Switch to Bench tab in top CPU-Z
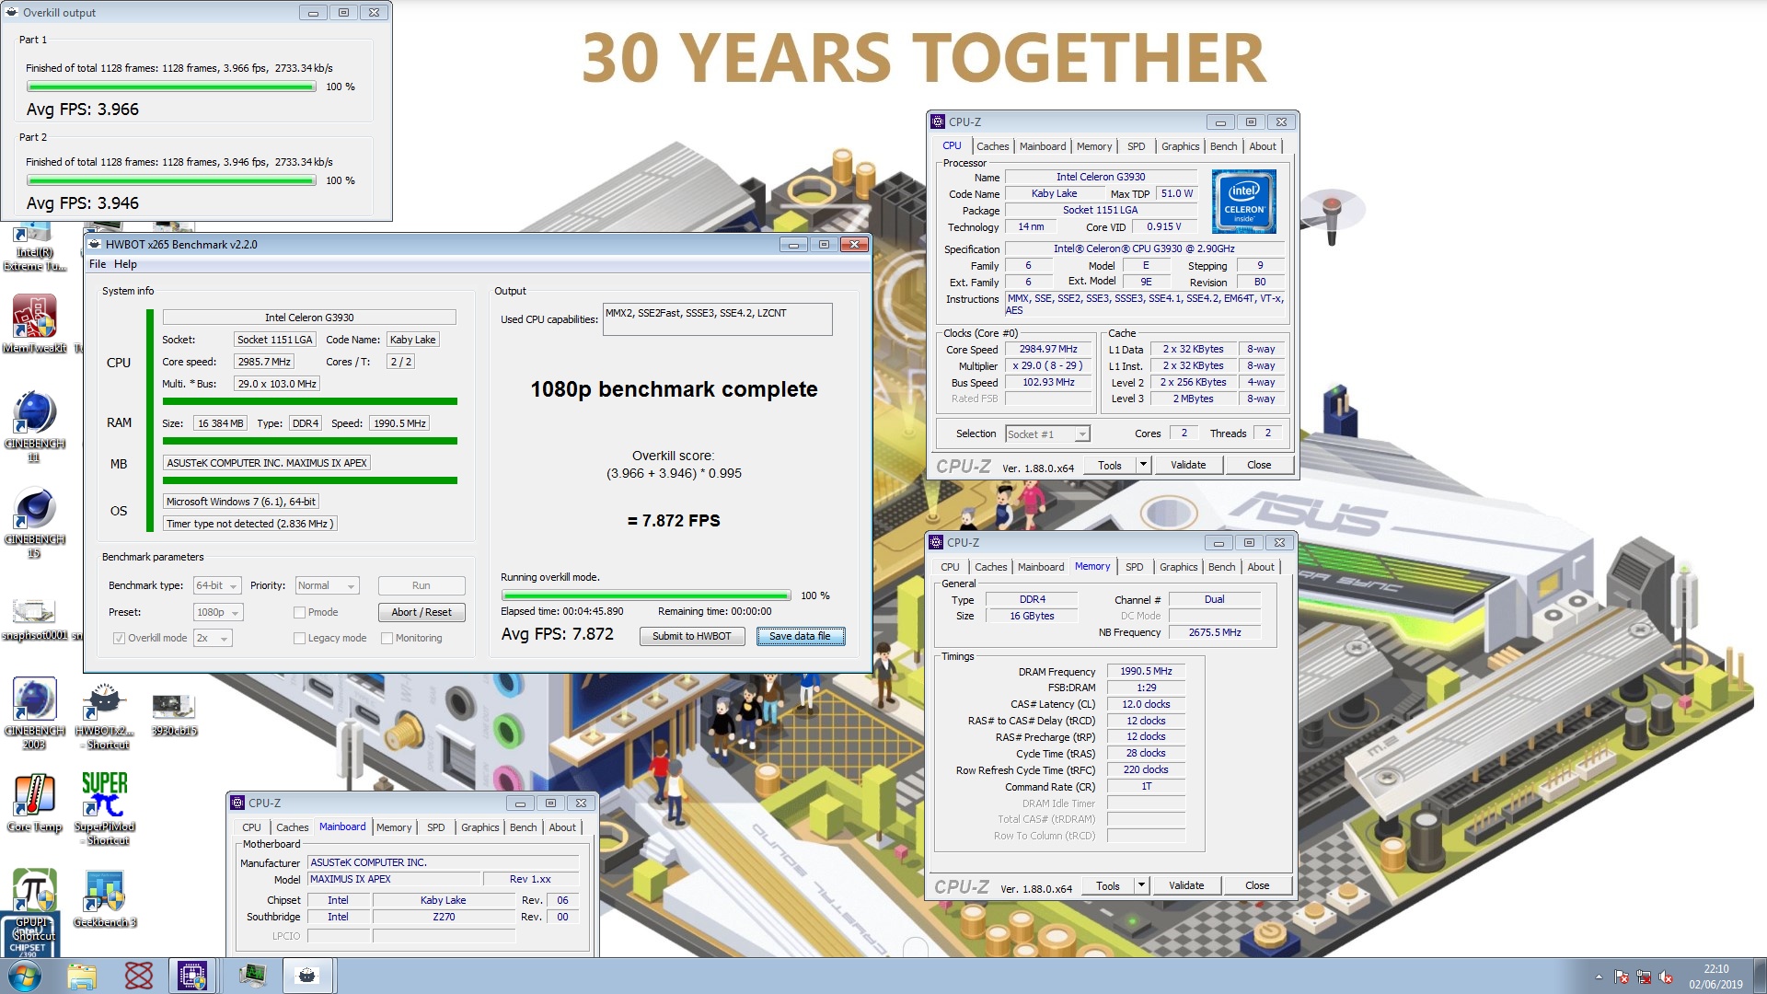 tap(1223, 147)
